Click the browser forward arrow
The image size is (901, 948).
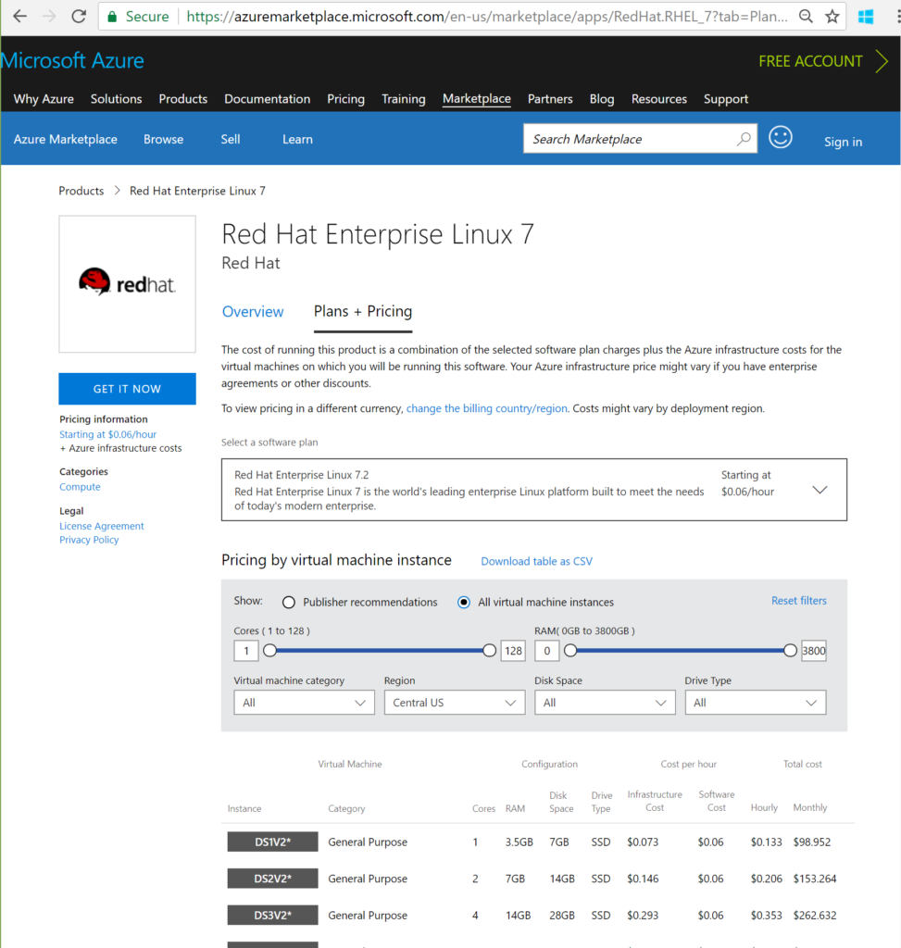pos(50,17)
